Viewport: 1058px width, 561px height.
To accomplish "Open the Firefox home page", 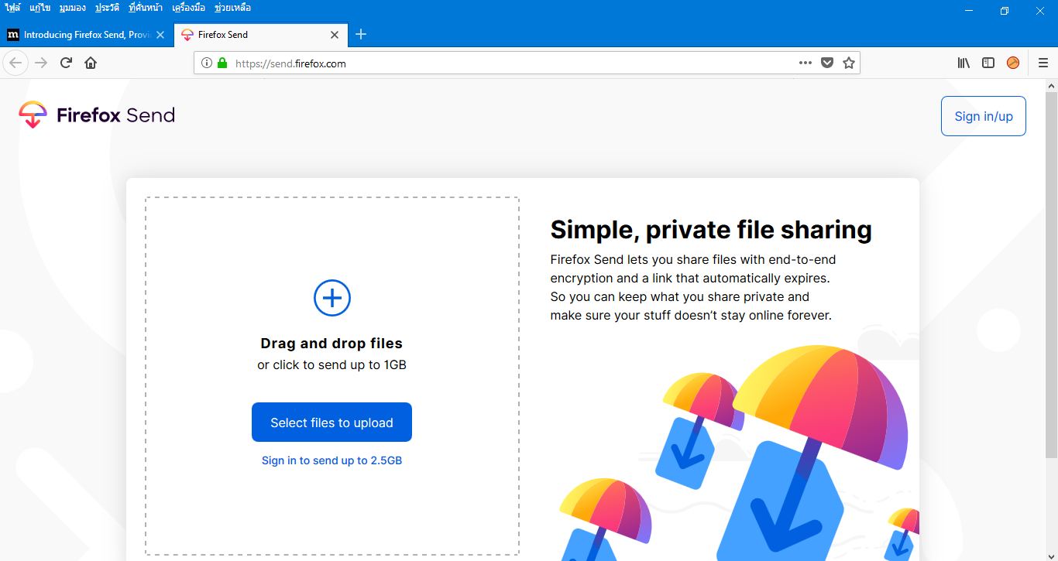I will (x=91, y=63).
